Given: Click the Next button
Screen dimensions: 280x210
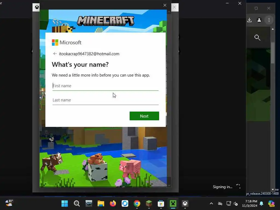Looking at the screenshot, I should (x=144, y=116).
